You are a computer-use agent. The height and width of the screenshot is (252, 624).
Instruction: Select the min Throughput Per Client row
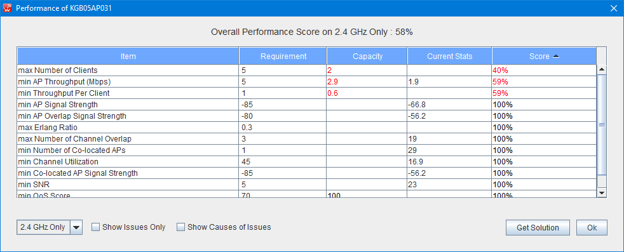tap(307, 93)
